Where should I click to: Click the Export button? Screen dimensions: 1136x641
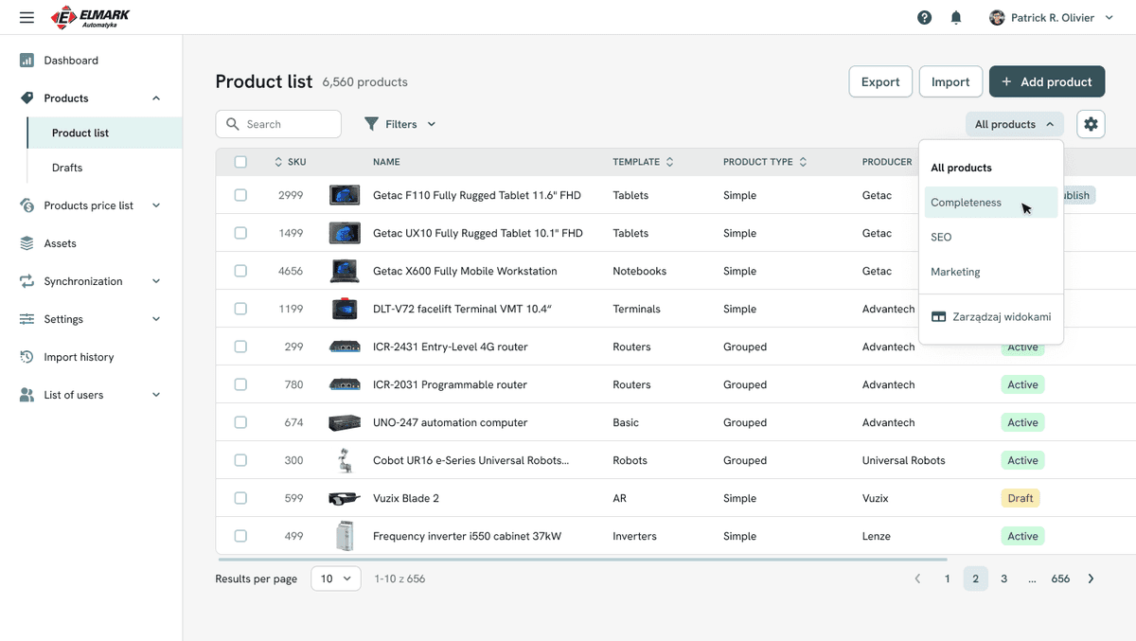click(x=880, y=81)
